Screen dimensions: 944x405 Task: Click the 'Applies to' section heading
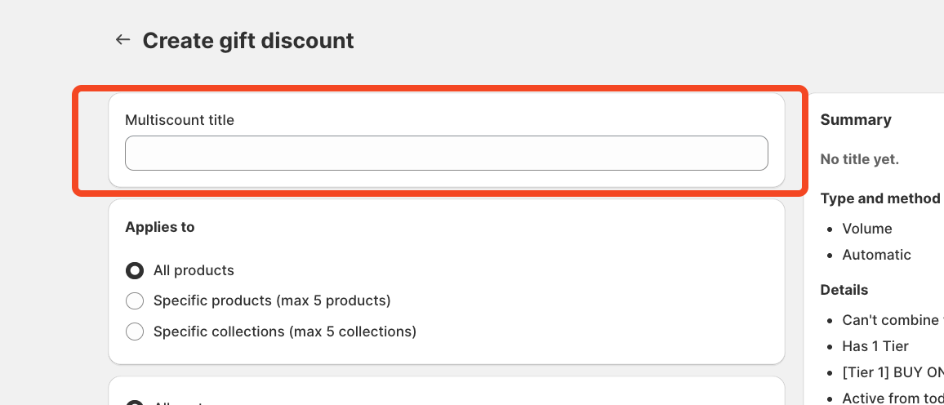(x=160, y=227)
